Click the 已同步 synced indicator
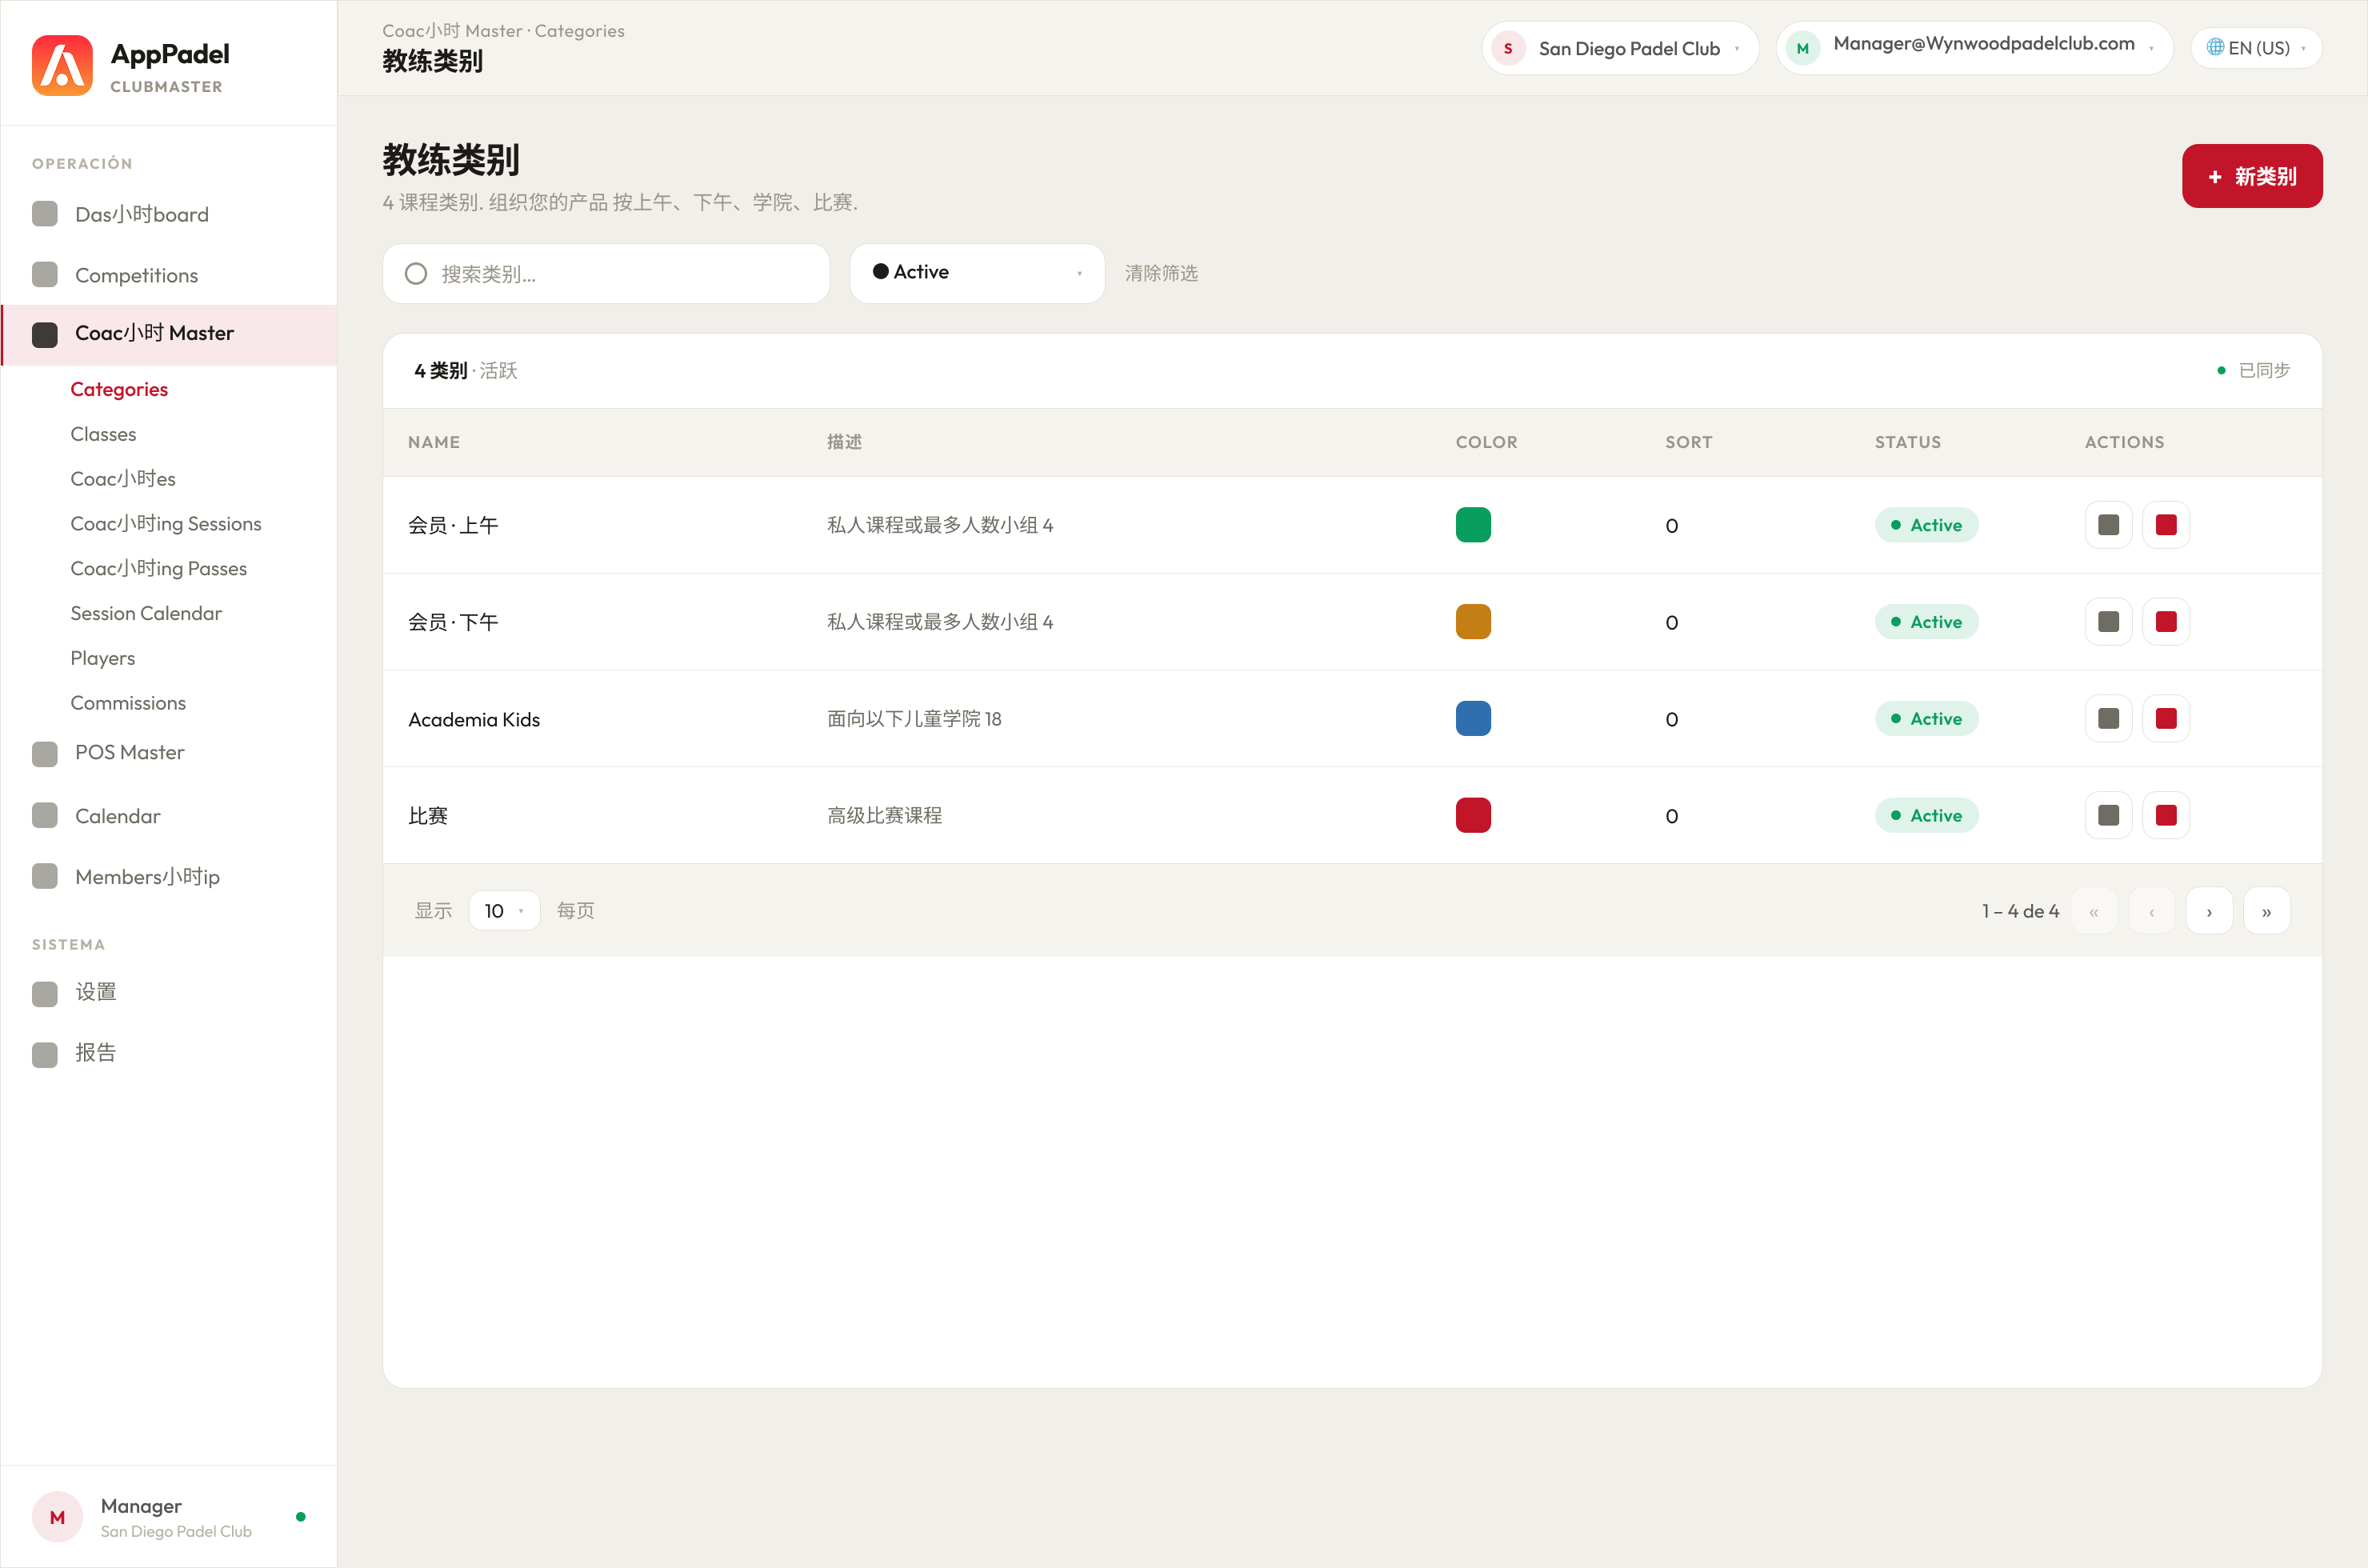Screen dimensions: 2368x1568 [x=2253, y=370]
